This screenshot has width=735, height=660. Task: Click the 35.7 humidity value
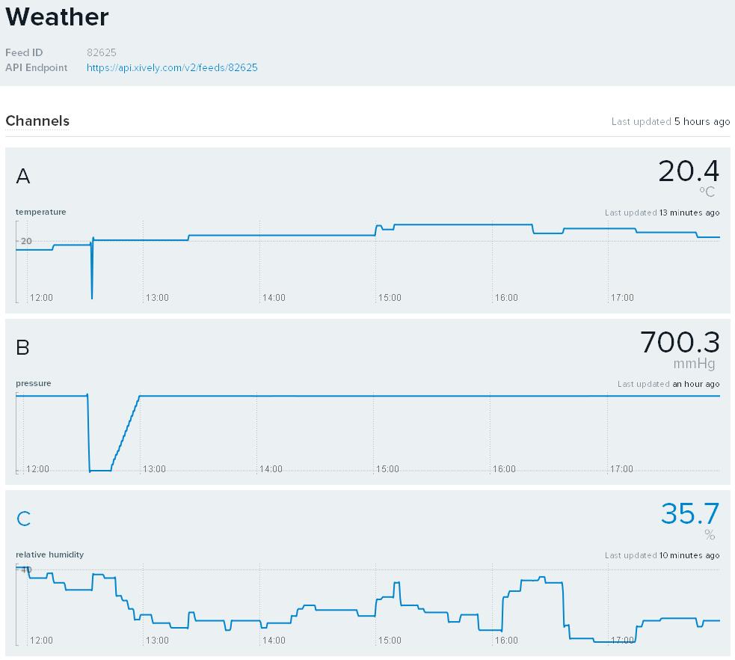689,514
